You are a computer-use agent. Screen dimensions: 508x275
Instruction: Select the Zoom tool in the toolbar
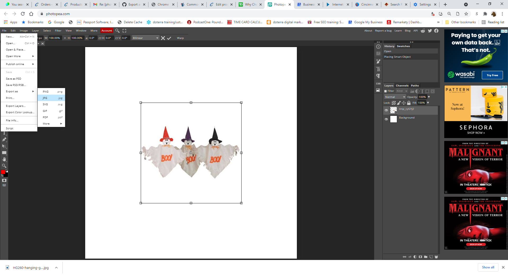[4, 166]
